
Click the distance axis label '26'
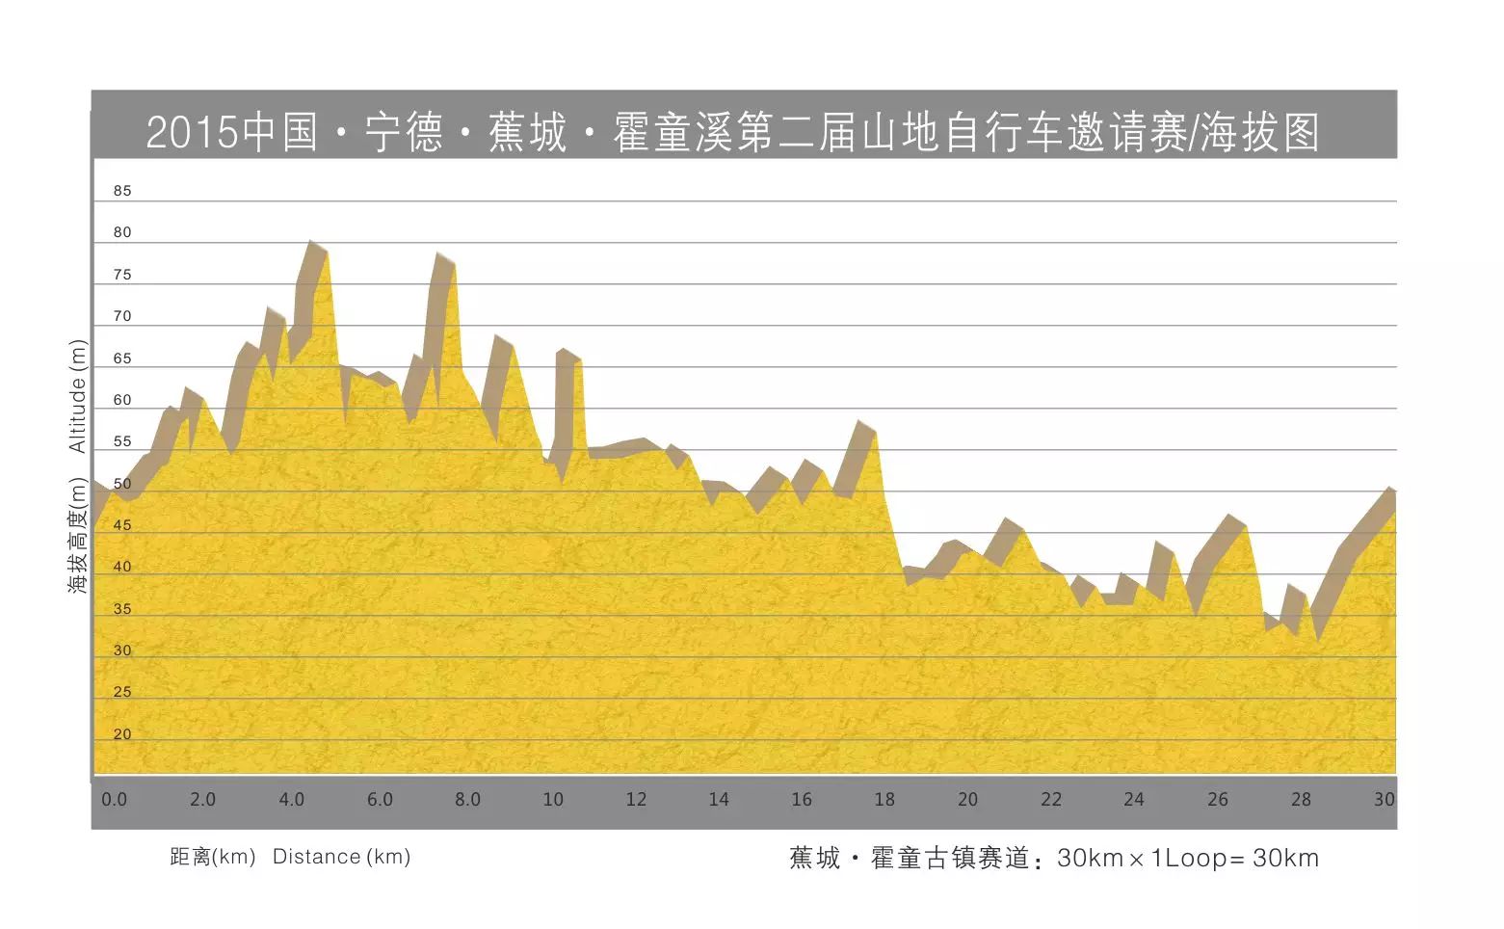pos(1218,799)
